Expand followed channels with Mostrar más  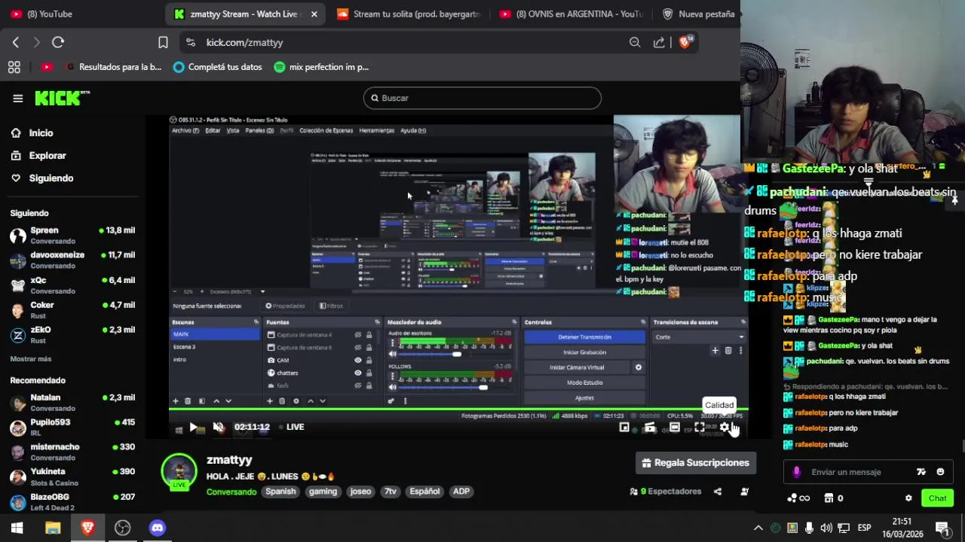click(31, 359)
